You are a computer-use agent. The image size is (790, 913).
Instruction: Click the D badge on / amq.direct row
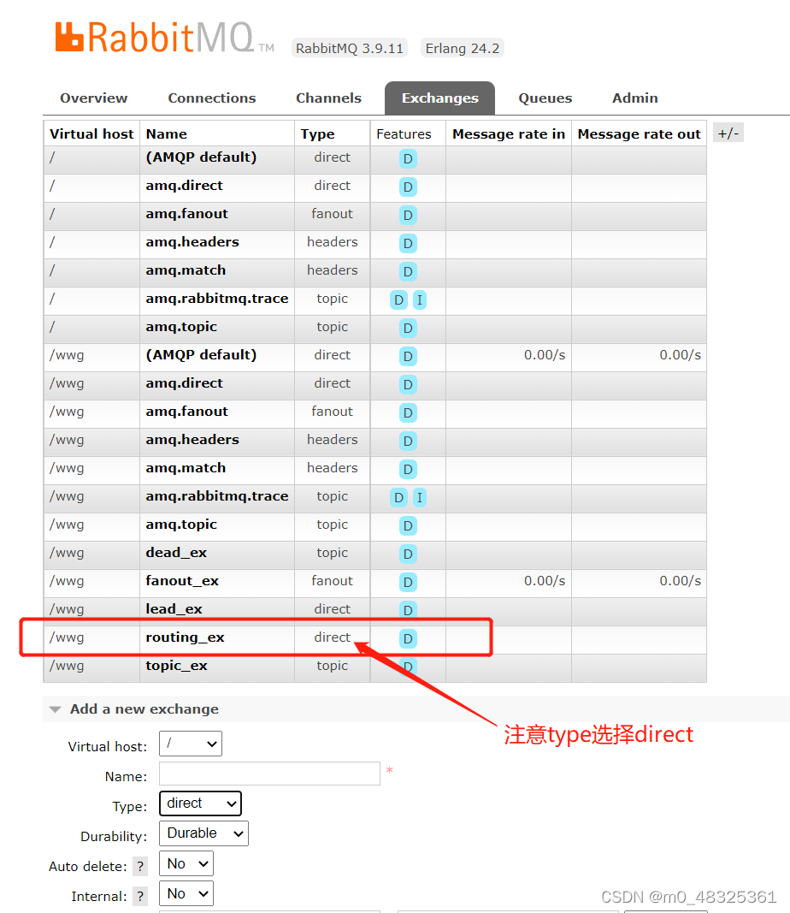point(408,187)
